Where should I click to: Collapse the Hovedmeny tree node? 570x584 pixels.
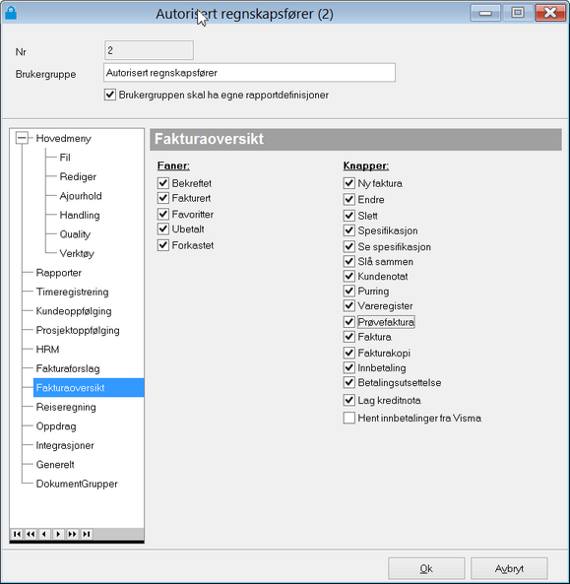click(x=22, y=138)
